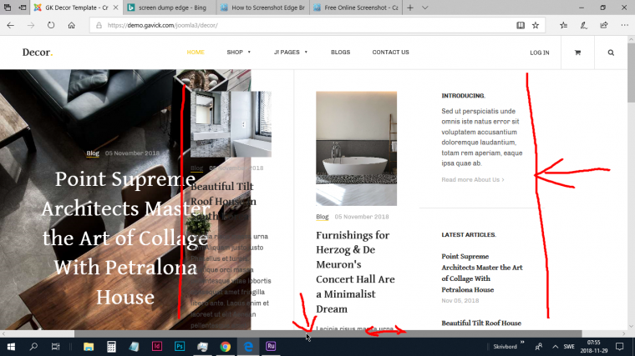Open Task View on taskbar
Screen dimensions: 635x356
55,347
